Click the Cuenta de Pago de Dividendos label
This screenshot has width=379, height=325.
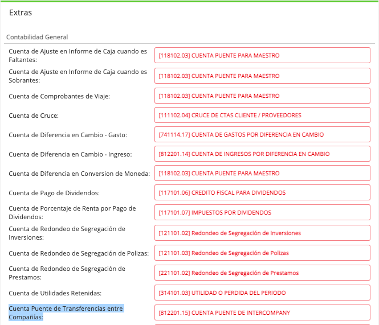pos(54,193)
